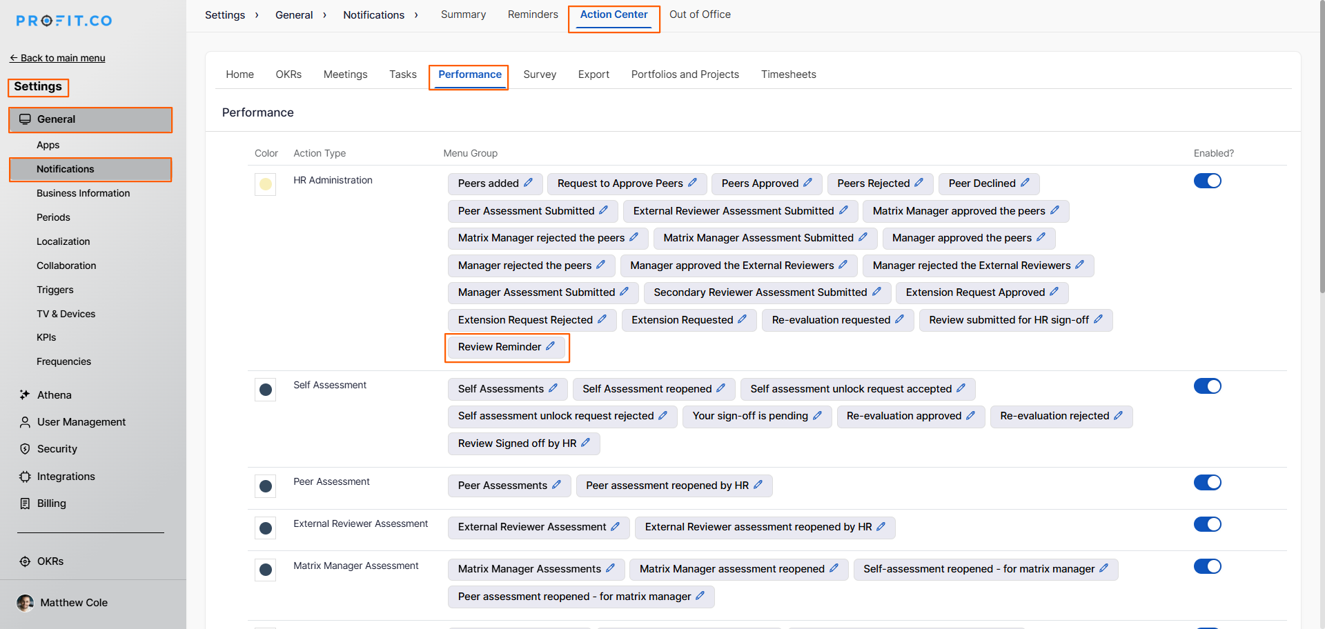
Task: Click the Athena sparkle icon in sidebar
Action: tap(25, 395)
